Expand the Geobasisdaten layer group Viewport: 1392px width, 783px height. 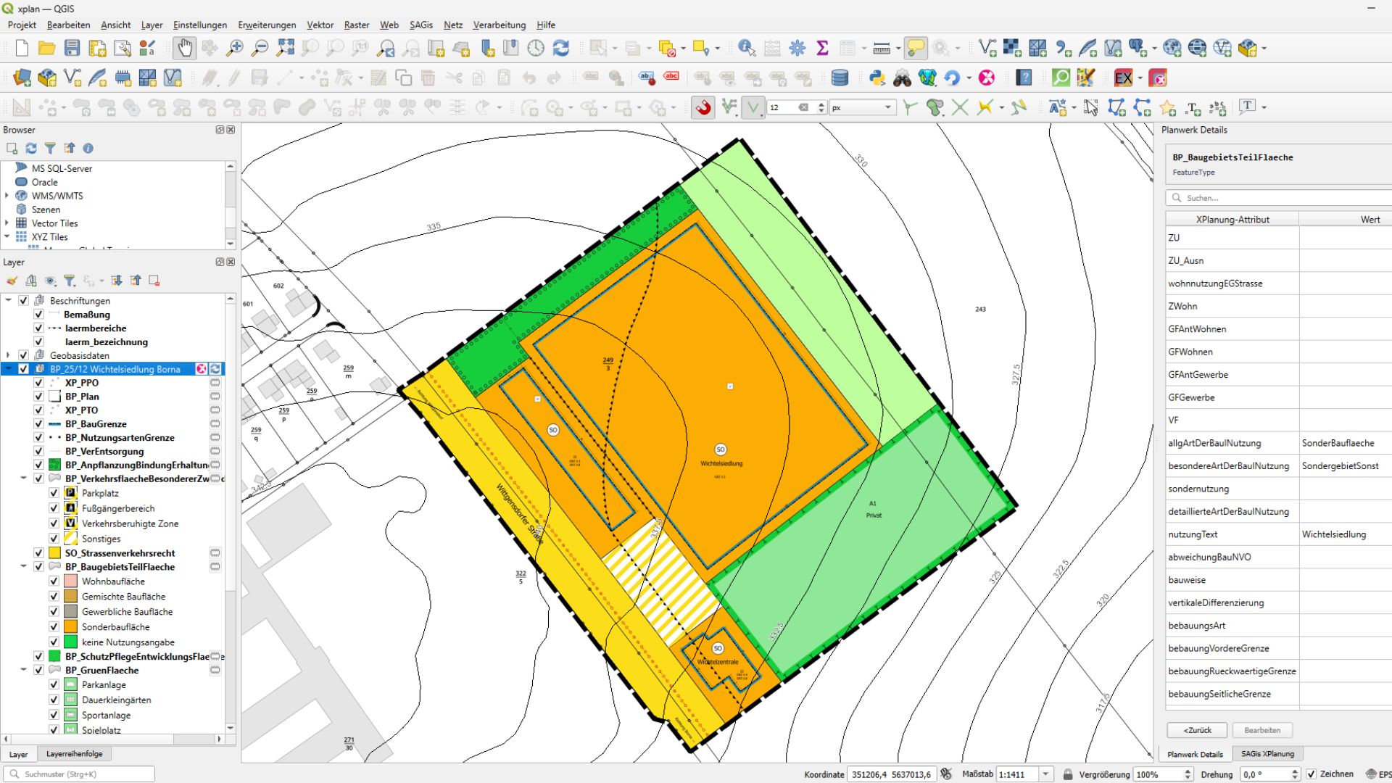point(8,355)
